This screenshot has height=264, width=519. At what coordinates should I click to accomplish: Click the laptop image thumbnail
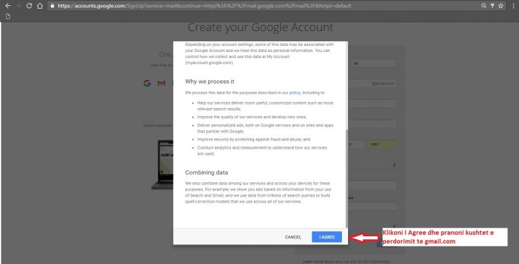(163, 165)
